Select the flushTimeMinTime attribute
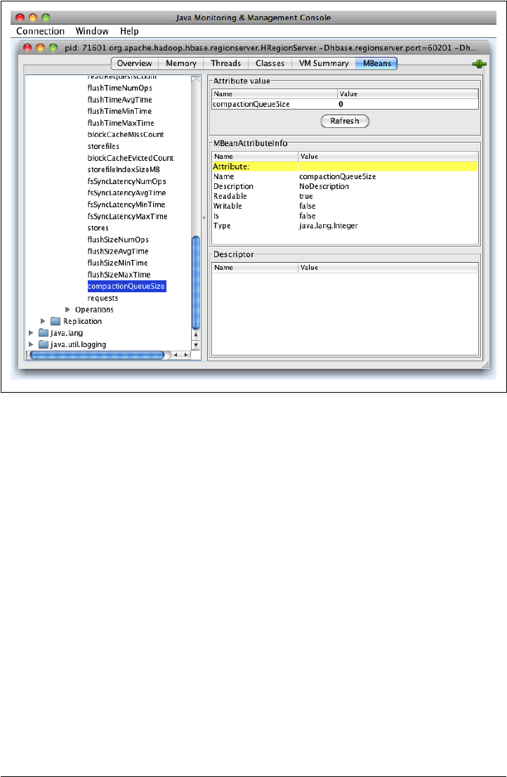This screenshot has height=777, width=507. 120,111
